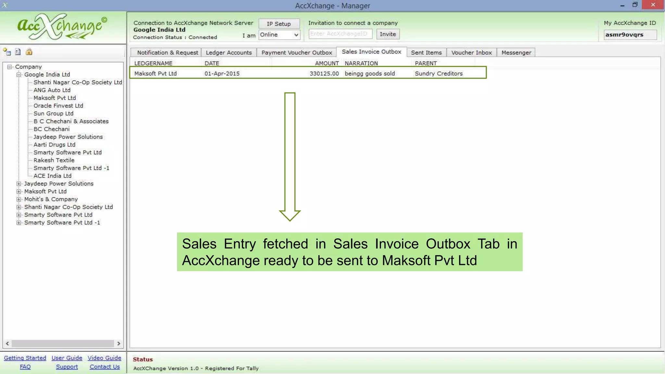Select Jaydeep Power Solutions under Google India Ltd

68,137
